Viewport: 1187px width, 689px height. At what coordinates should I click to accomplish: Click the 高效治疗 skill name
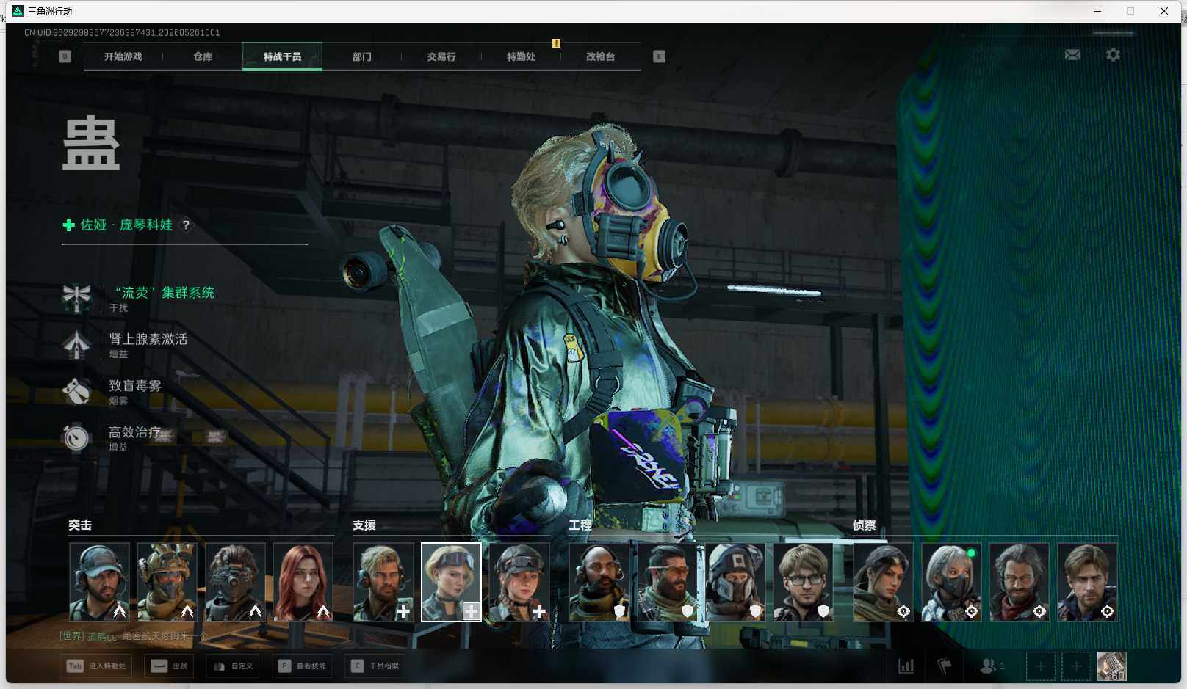coord(135,431)
